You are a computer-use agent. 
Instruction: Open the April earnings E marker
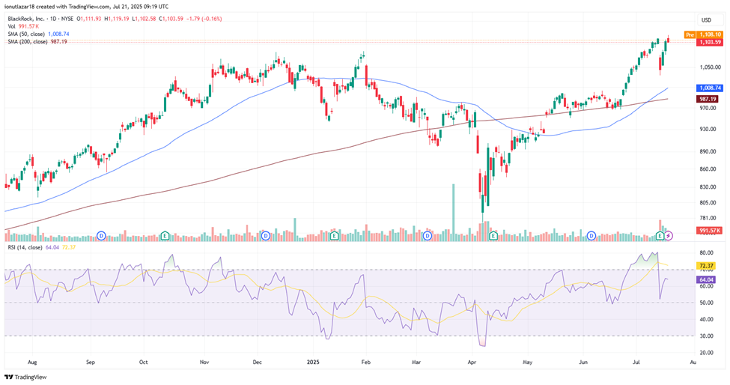(493, 236)
